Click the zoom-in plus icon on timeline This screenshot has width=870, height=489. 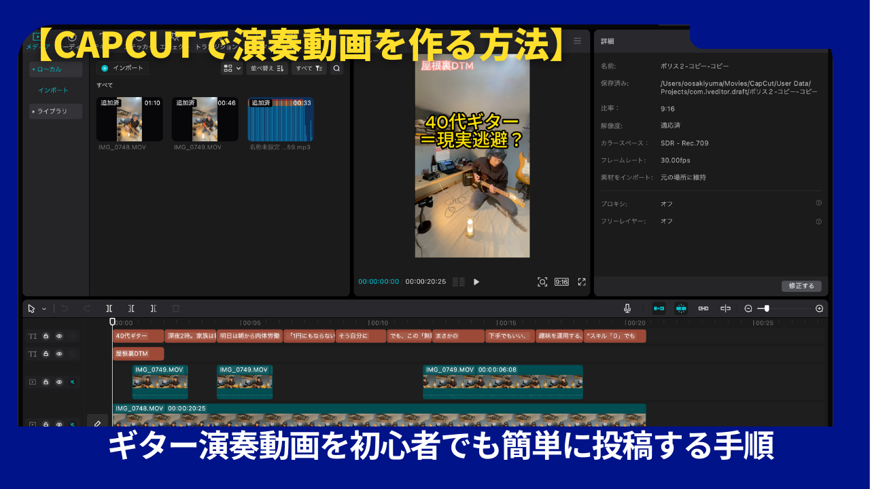819,308
